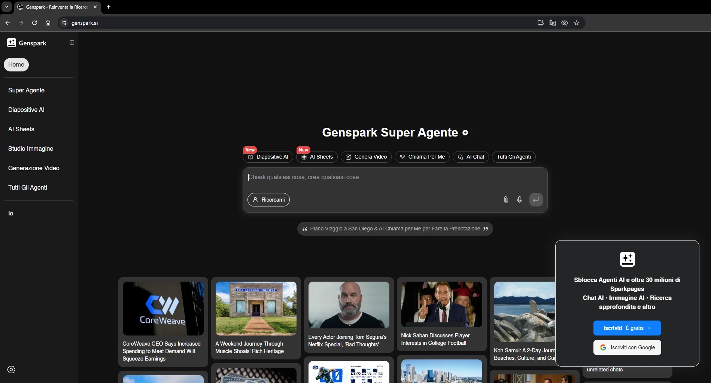Open the Tom Segura Bad Thoughts card
The width and height of the screenshot is (711, 383).
pyautogui.click(x=349, y=315)
